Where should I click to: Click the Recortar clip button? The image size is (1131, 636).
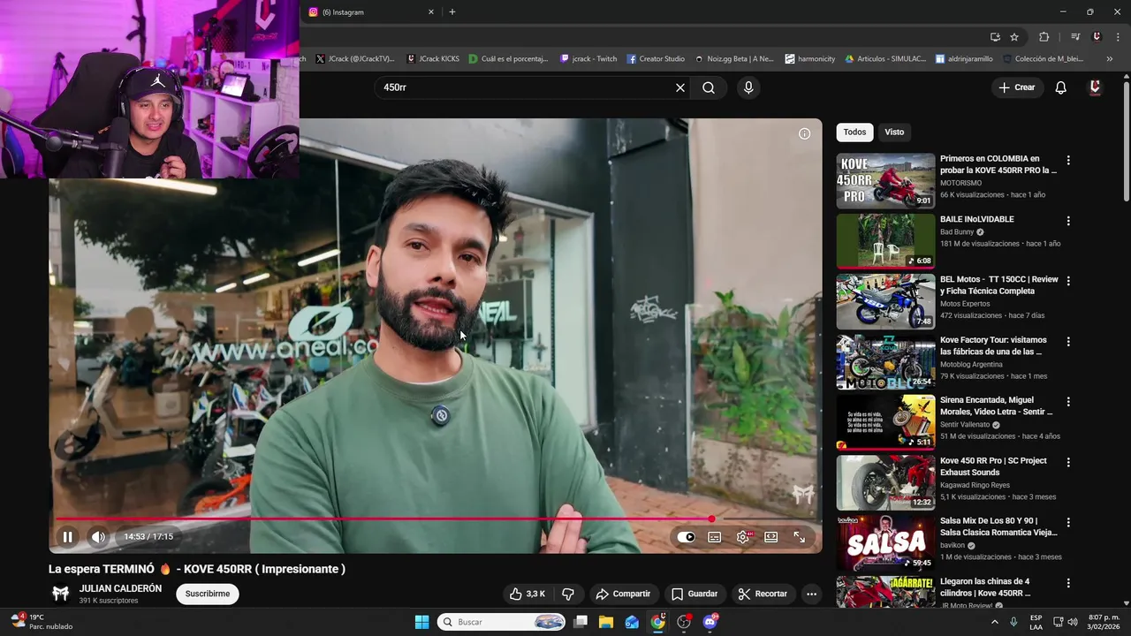(x=763, y=594)
